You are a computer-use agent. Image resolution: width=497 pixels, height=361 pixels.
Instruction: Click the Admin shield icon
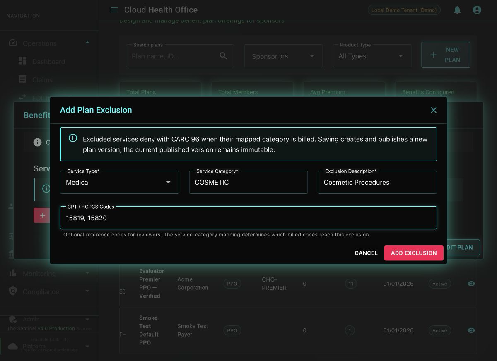tap(13, 319)
